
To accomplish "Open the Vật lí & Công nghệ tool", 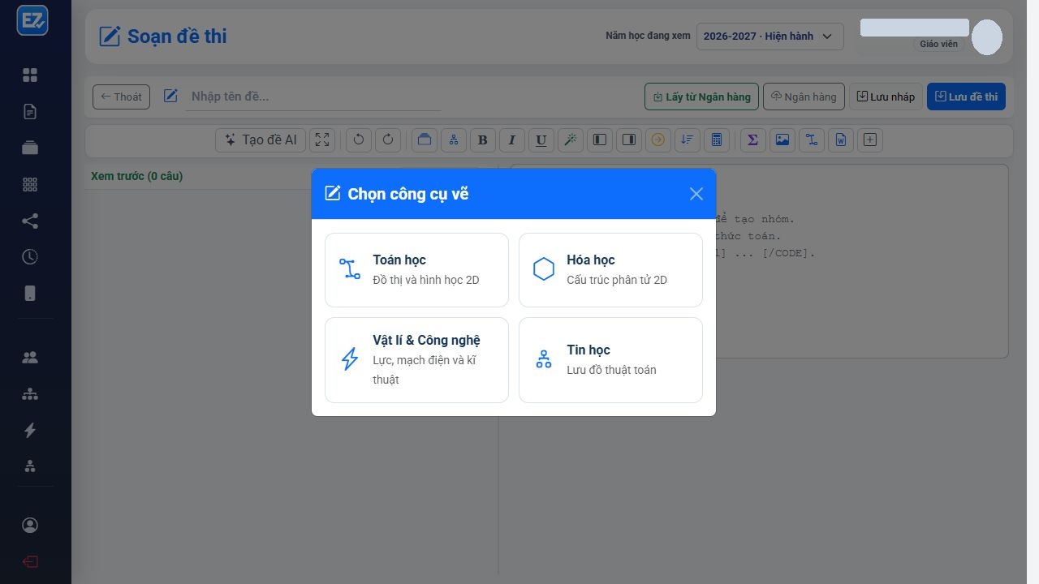I will (x=416, y=360).
